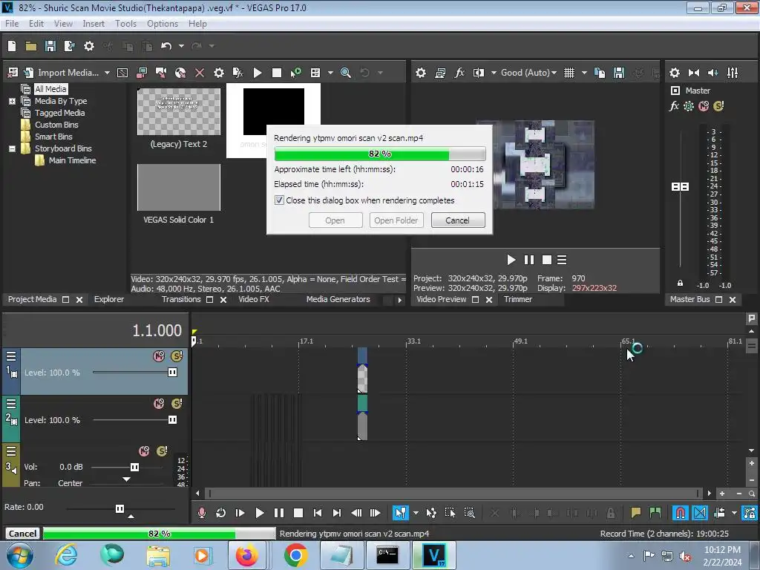760x570 pixels.
Task: Mute video track 2
Action: pos(159,404)
